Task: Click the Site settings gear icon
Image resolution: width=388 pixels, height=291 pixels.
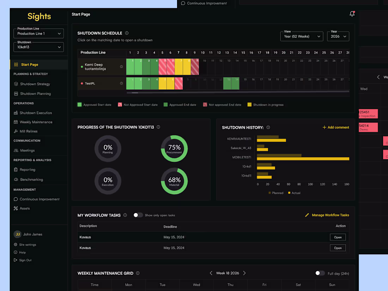Action: coord(15,244)
